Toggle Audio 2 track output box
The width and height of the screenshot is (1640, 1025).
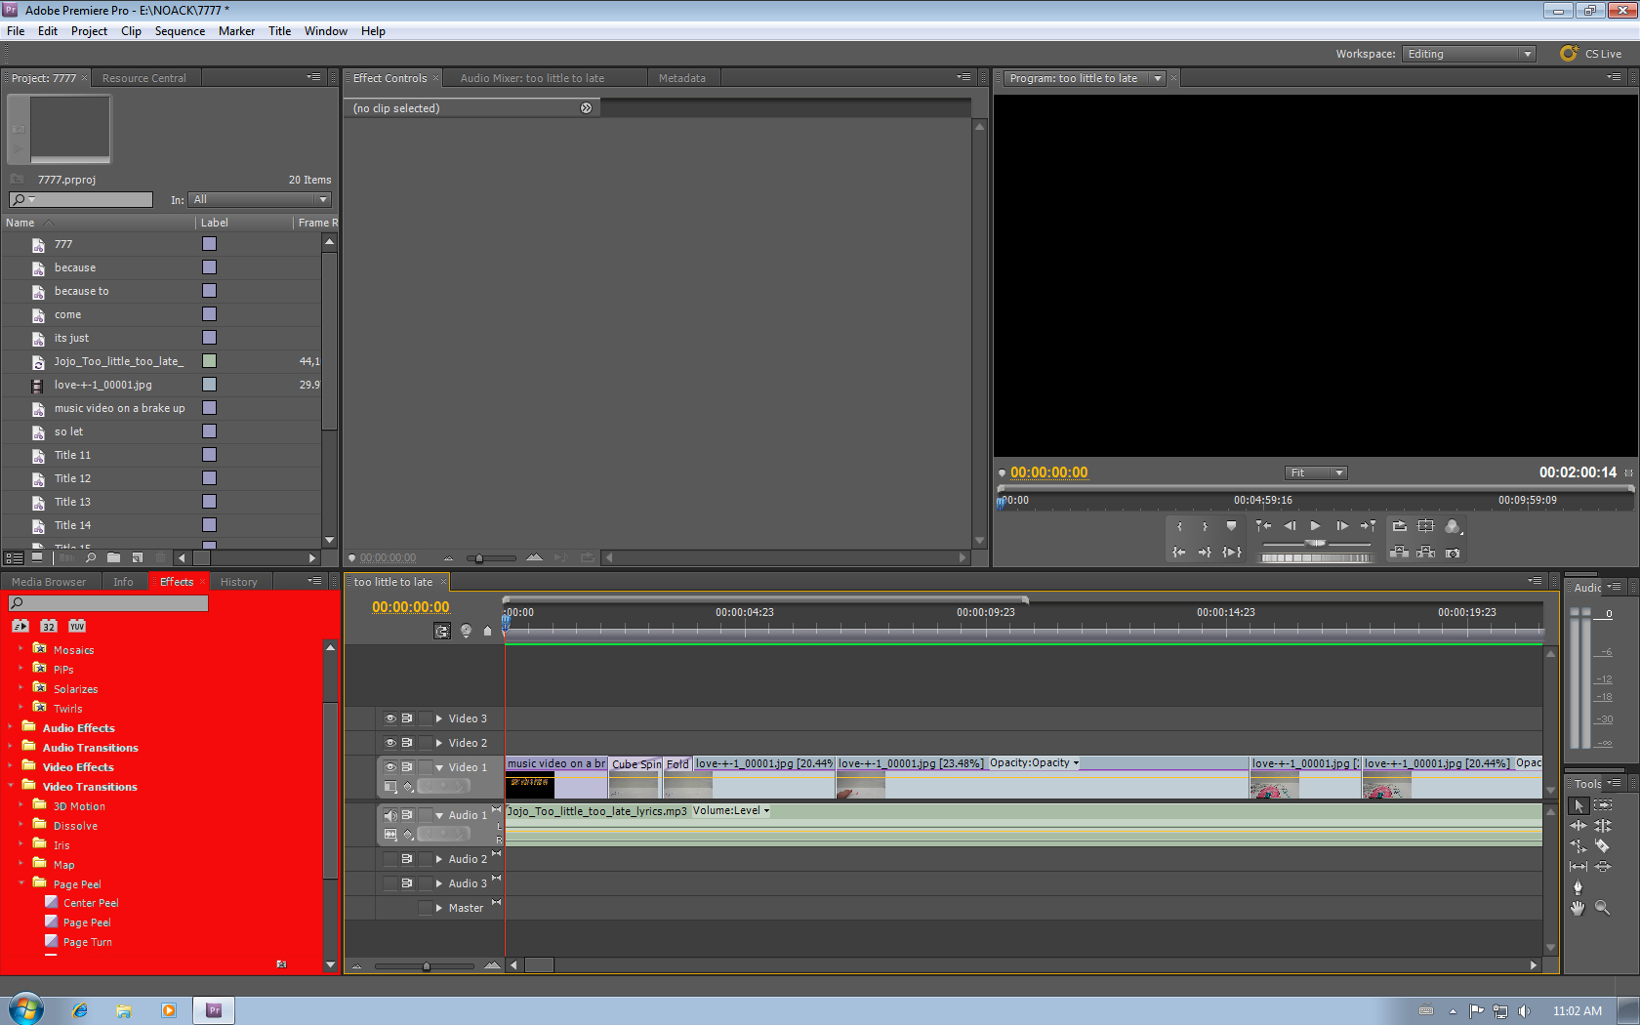(x=390, y=859)
